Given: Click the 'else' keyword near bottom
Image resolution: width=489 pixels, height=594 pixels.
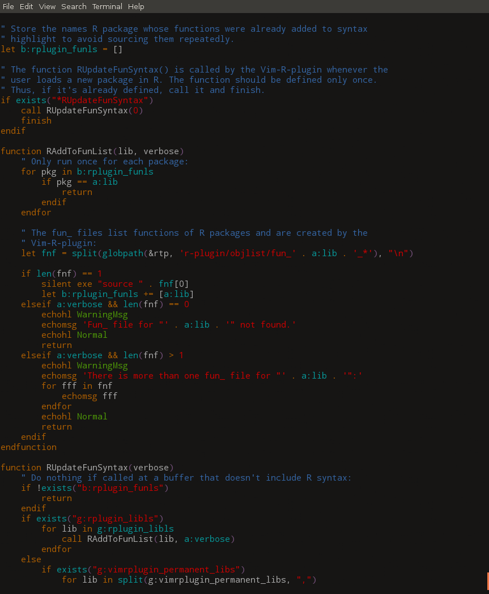Looking at the screenshot, I should tap(31, 559).
